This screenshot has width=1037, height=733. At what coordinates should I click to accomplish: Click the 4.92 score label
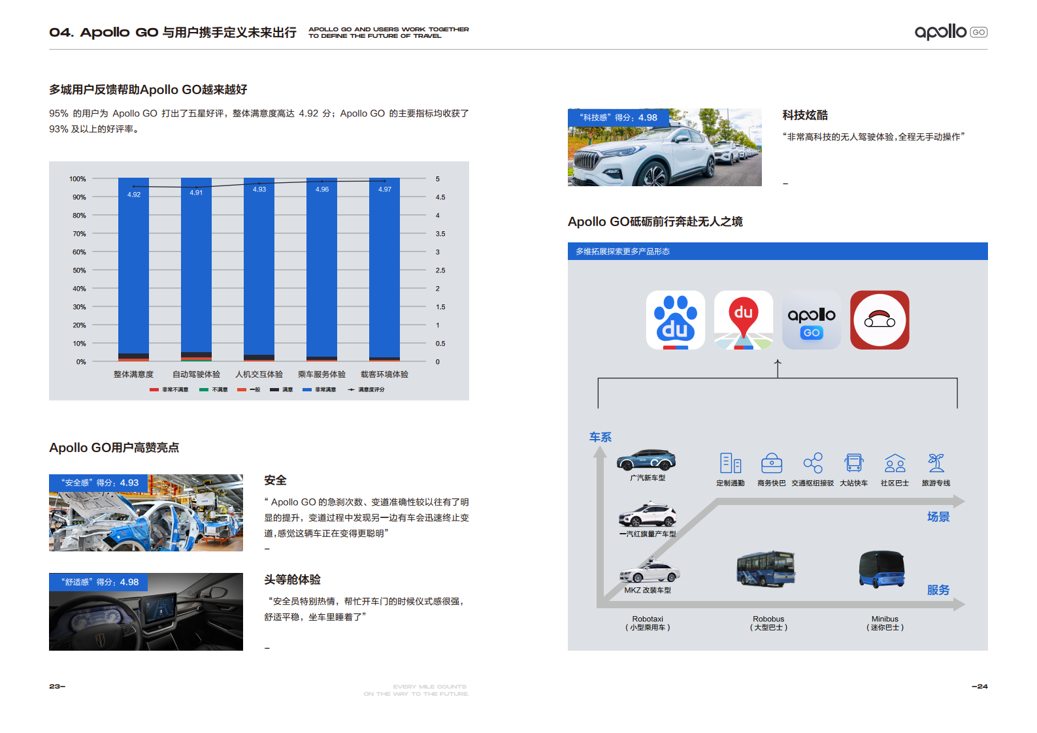134,195
